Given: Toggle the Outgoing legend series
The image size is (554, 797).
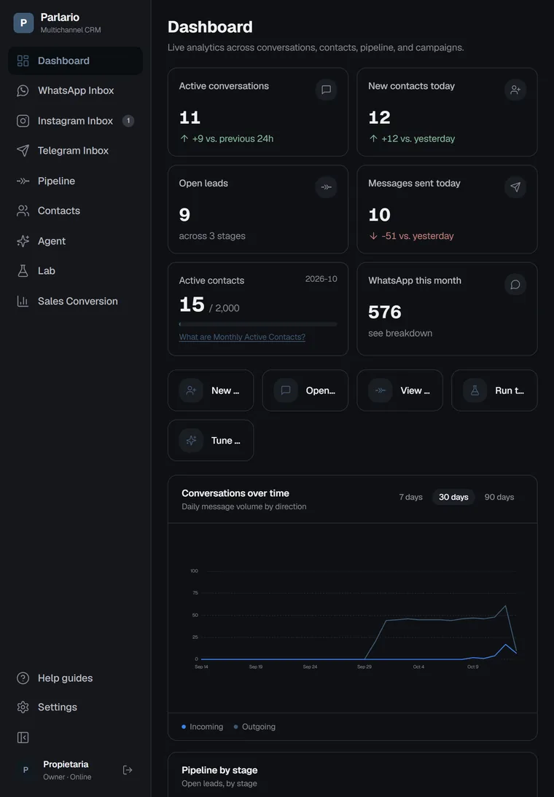Looking at the screenshot, I should click(254, 727).
